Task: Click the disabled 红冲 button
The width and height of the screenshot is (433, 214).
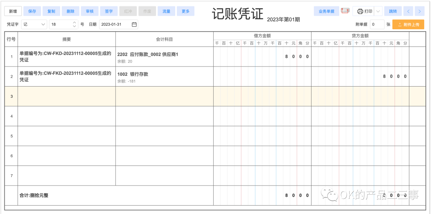Action: click(128, 11)
